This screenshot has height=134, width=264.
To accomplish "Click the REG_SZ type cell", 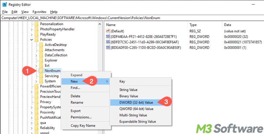I will [x=195, y=31].
